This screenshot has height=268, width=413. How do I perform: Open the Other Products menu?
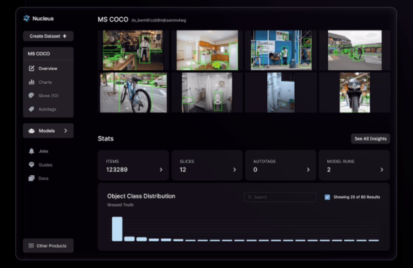[x=48, y=246]
